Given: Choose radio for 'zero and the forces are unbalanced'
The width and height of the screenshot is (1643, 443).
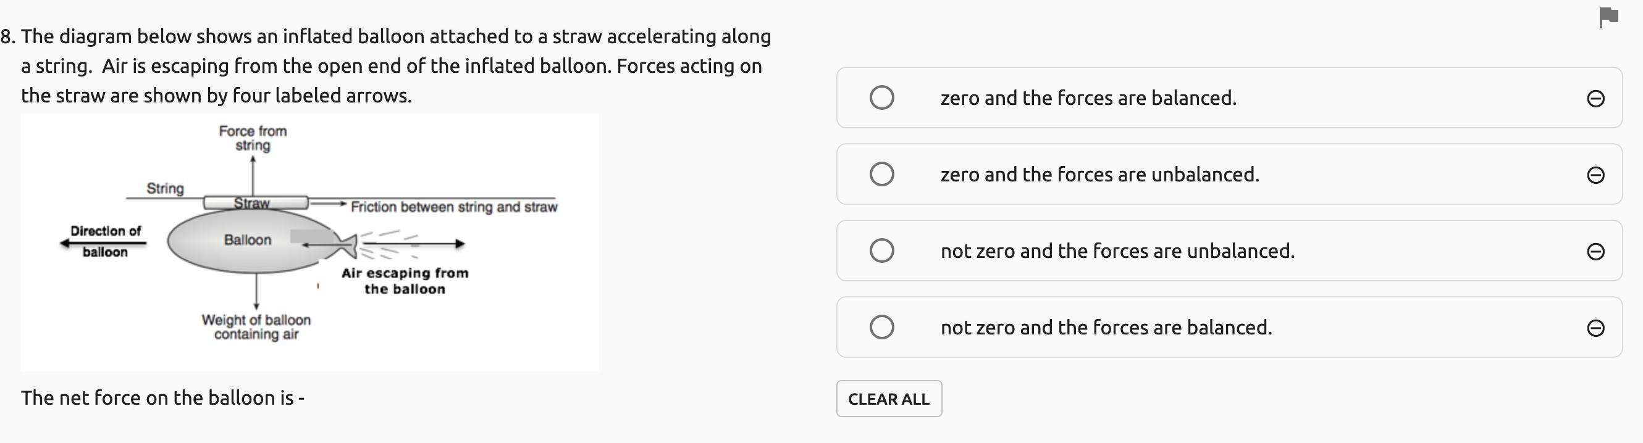Looking at the screenshot, I should 881,174.
